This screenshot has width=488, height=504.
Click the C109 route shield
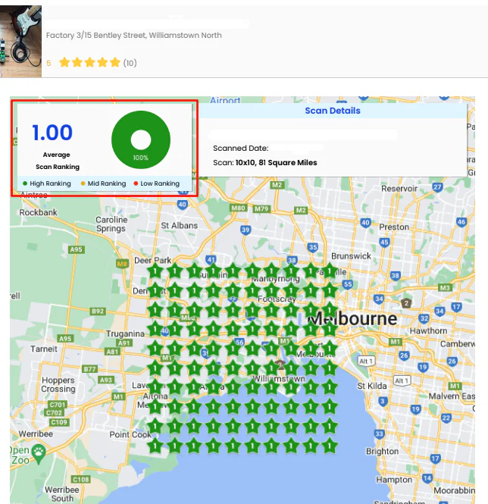coord(59,421)
